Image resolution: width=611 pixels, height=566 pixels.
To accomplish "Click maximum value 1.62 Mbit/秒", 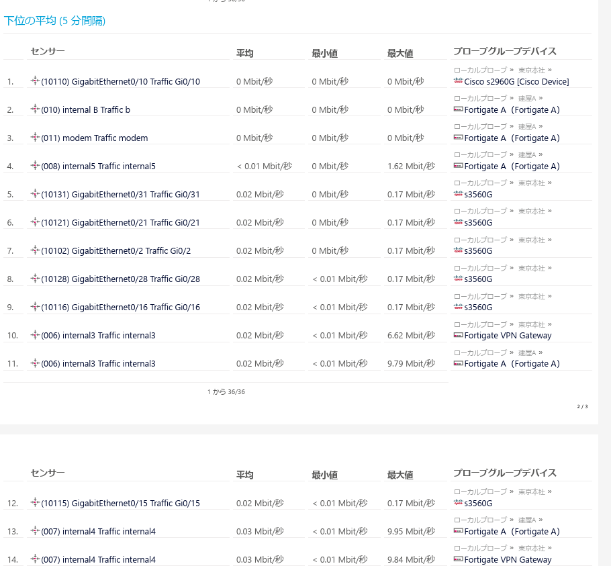I will point(411,166).
